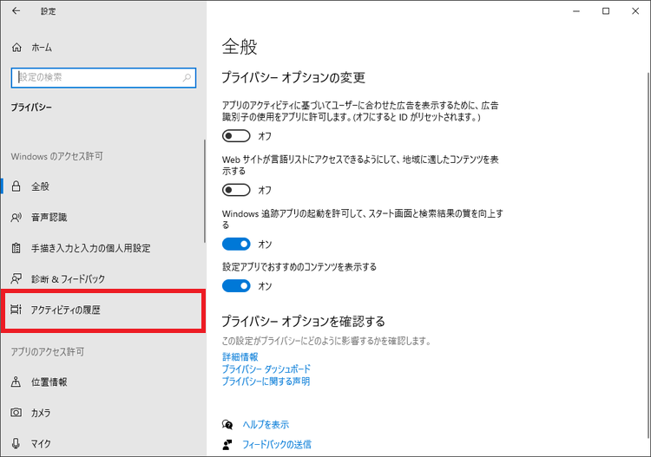Viewport: 651px width, 457px height.
Task: Click the 手描き入力 clipboard icon
Action: tap(16, 248)
